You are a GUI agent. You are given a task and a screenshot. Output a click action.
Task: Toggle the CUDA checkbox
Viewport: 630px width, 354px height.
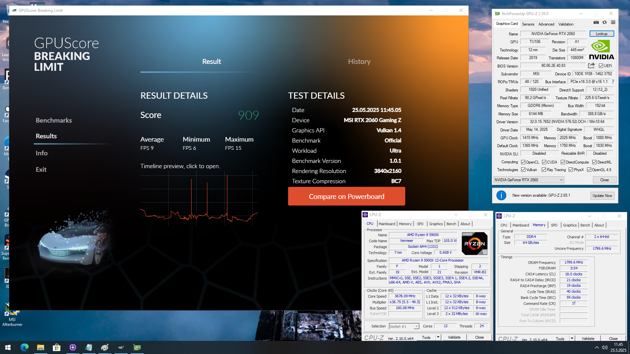coord(544,162)
